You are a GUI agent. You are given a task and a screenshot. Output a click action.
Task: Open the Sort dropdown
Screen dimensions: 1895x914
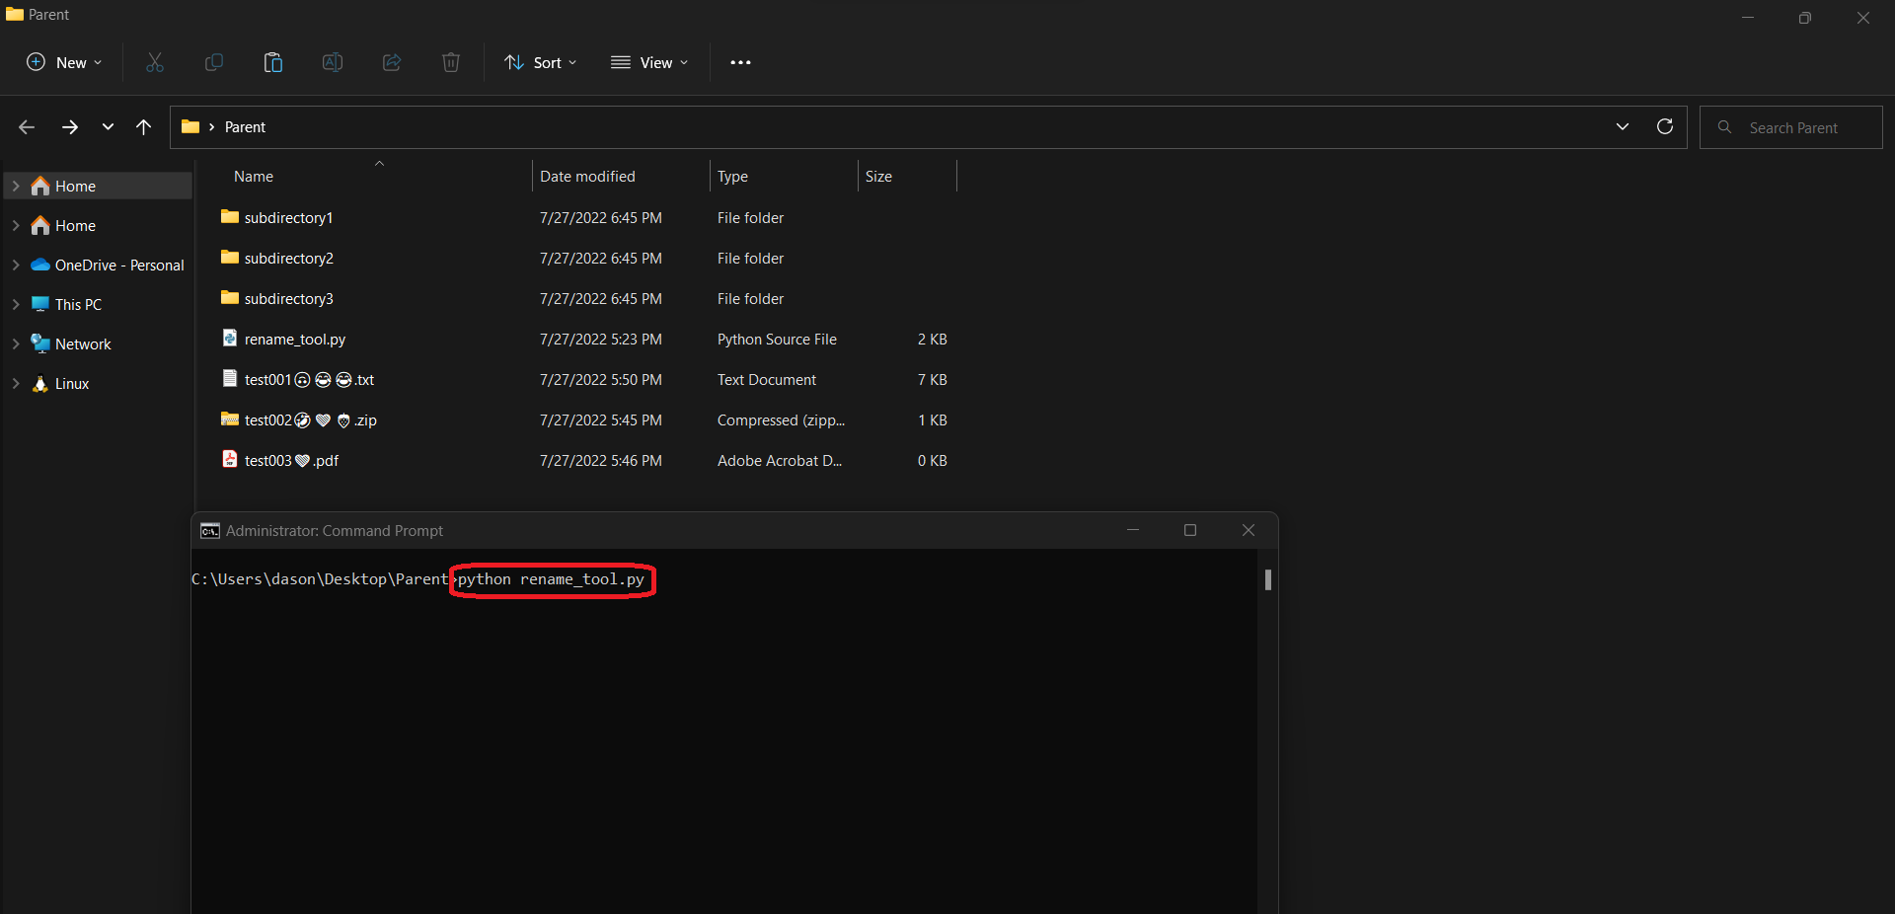[541, 62]
